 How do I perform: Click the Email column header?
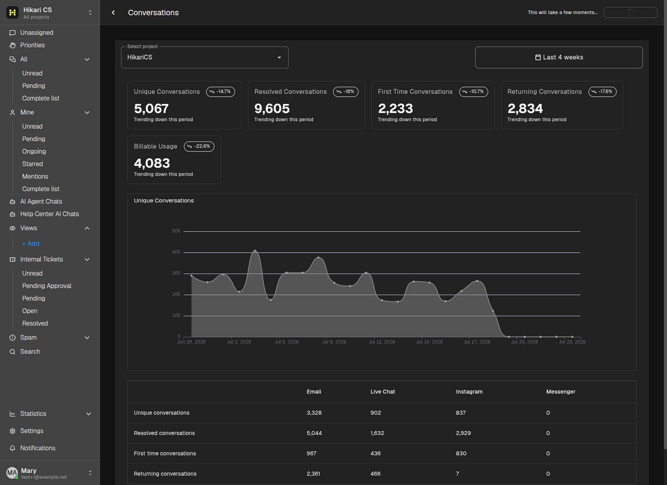click(314, 392)
